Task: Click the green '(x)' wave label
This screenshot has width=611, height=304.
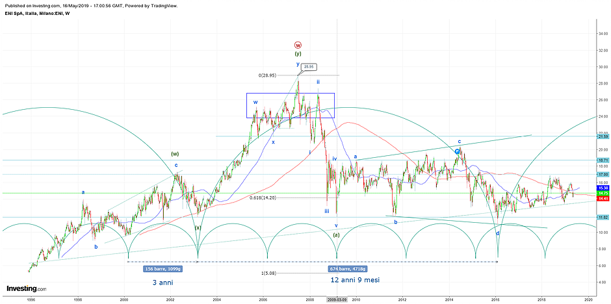Action: pos(198,228)
